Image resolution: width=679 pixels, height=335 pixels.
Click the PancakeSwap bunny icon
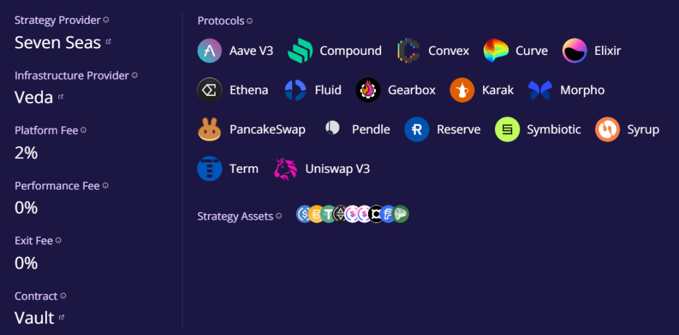209,129
